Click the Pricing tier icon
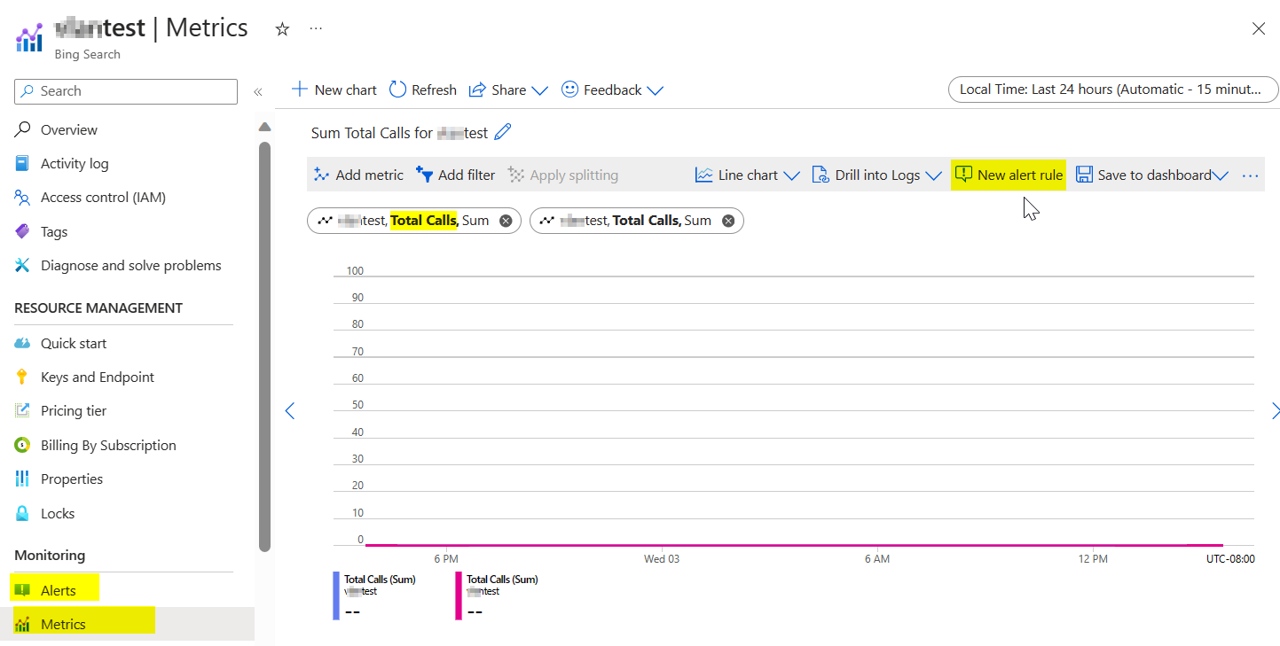The width and height of the screenshot is (1280, 646). pos(22,410)
